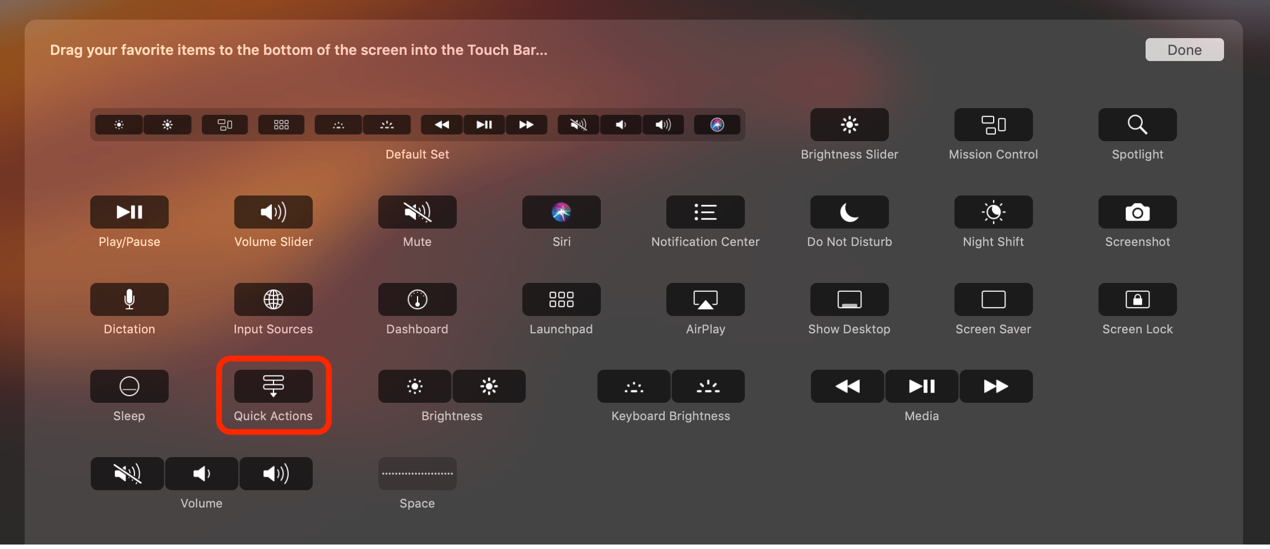Select the Input Sources globe icon
The height and width of the screenshot is (549, 1270).
point(273,299)
